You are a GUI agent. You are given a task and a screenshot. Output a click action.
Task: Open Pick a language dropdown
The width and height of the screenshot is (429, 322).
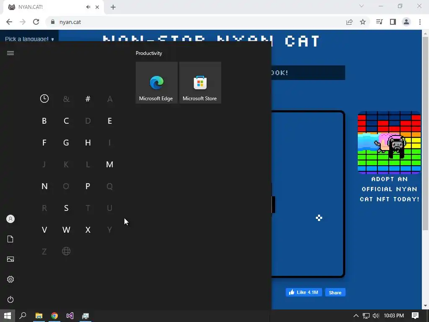click(x=29, y=39)
